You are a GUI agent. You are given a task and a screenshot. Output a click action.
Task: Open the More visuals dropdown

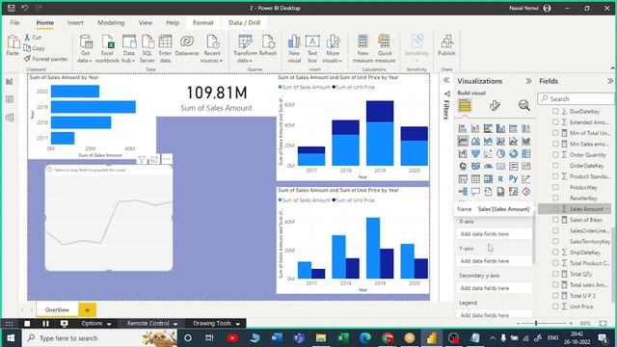tap(333, 57)
